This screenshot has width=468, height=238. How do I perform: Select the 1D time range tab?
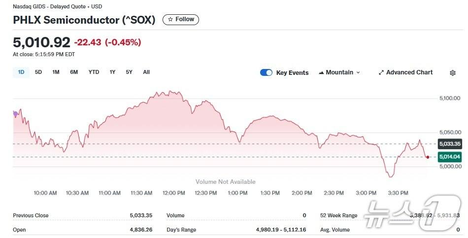coord(21,72)
